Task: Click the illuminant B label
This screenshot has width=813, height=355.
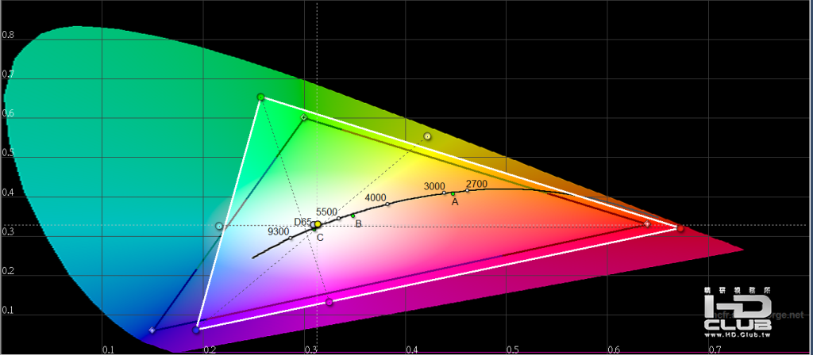Action: tap(358, 223)
